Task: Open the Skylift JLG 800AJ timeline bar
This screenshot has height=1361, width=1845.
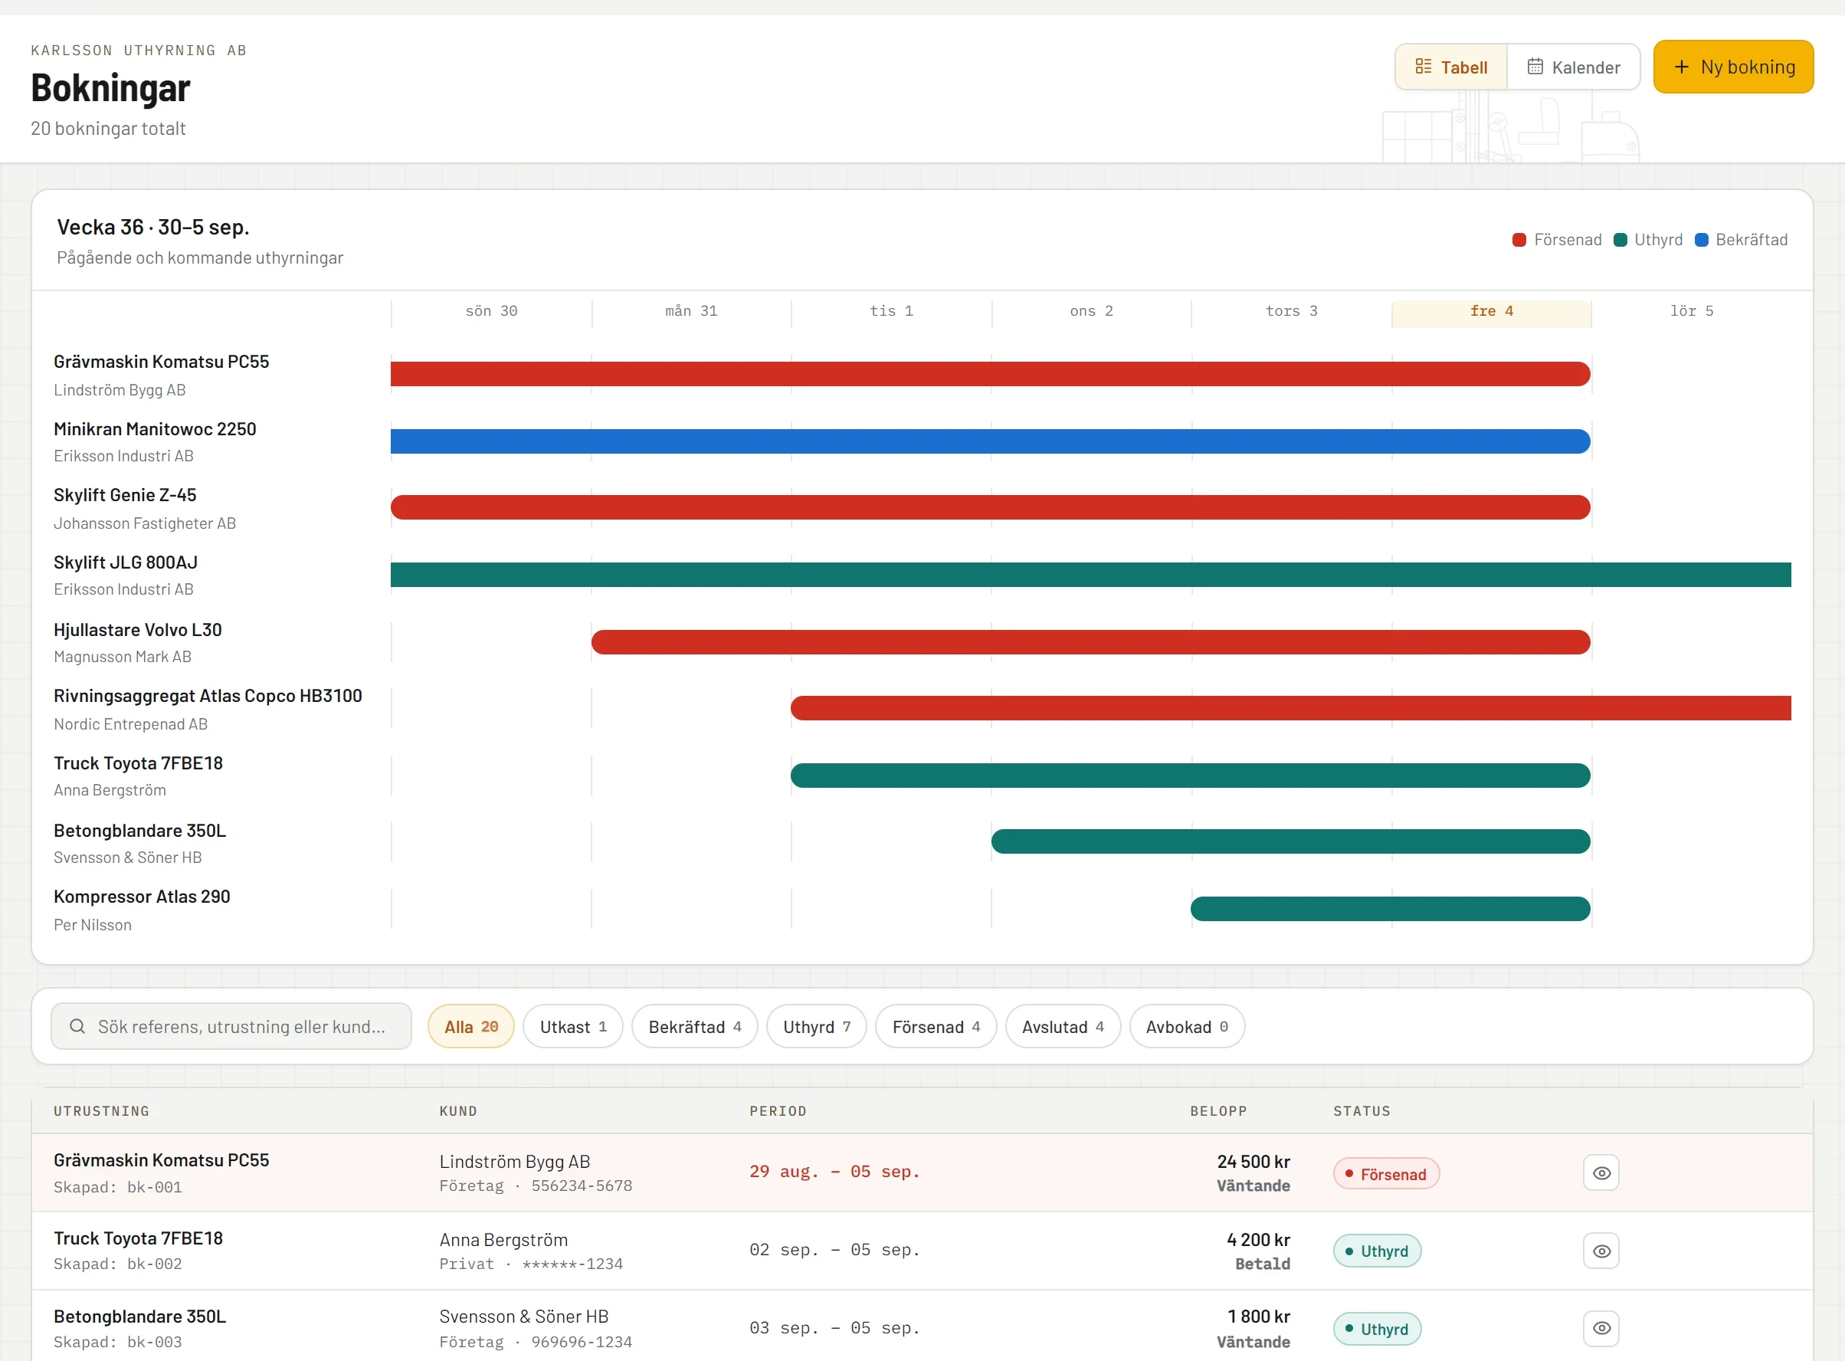Action: pos(1090,575)
